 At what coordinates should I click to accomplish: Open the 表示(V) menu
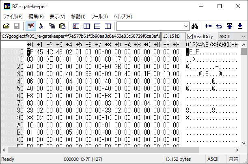pos(57,17)
